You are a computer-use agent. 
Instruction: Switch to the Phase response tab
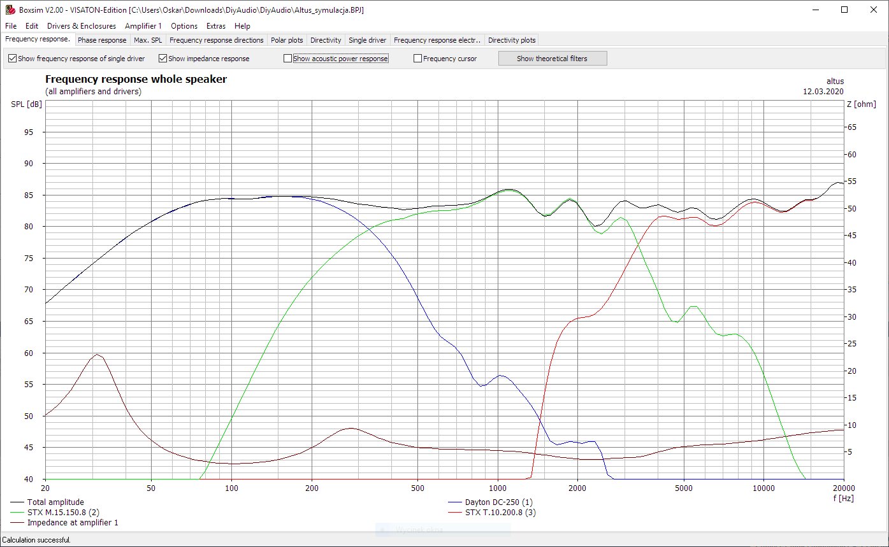pos(102,40)
